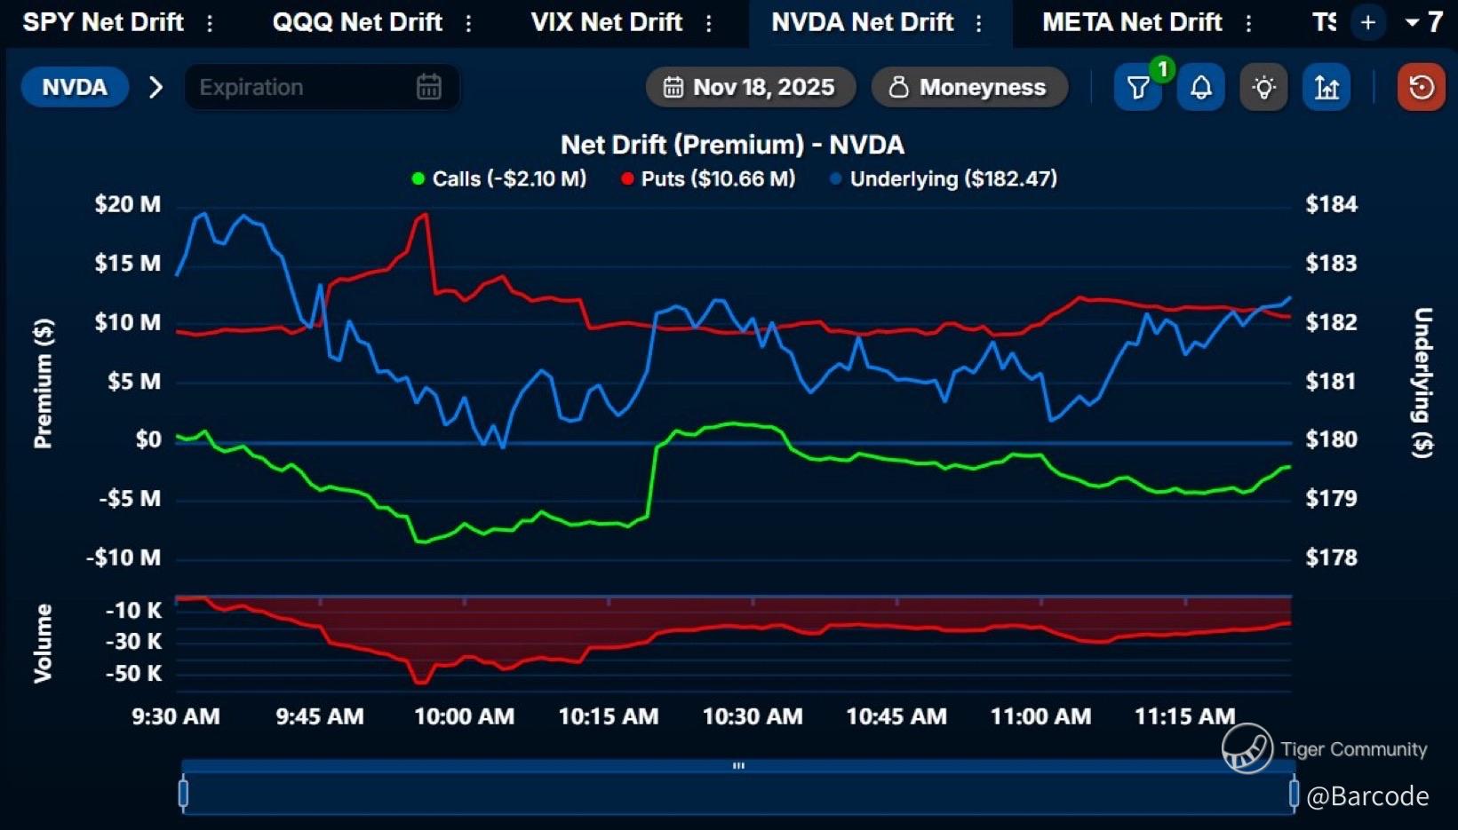Click the 9:30 AM time axis label
Viewport: 1458px width, 830px height.
point(176,716)
